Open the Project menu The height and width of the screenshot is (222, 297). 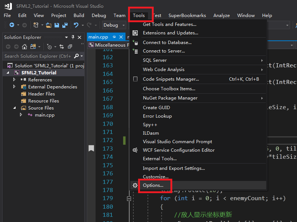point(59,15)
